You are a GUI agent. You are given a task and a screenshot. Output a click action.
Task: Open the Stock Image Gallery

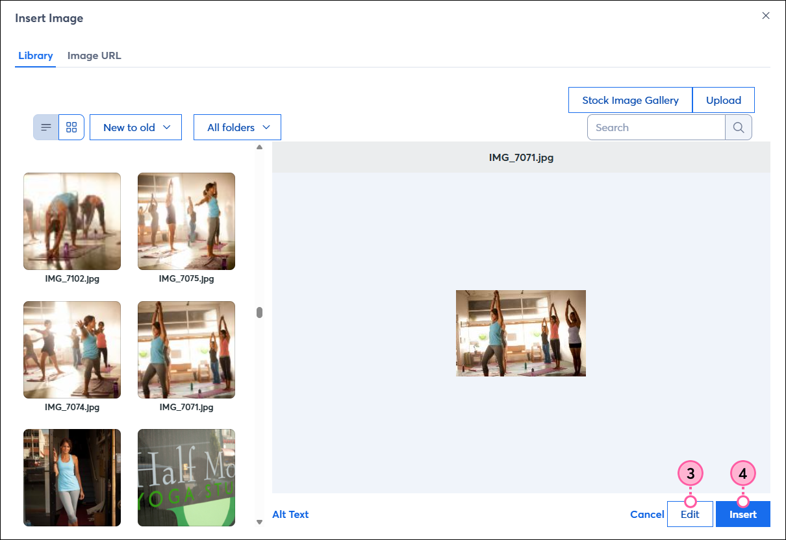(629, 100)
